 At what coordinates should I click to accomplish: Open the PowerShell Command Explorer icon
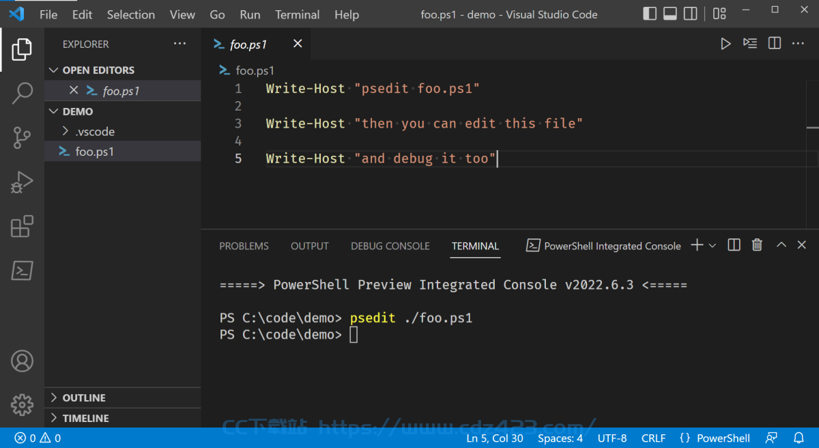(22, 270)
